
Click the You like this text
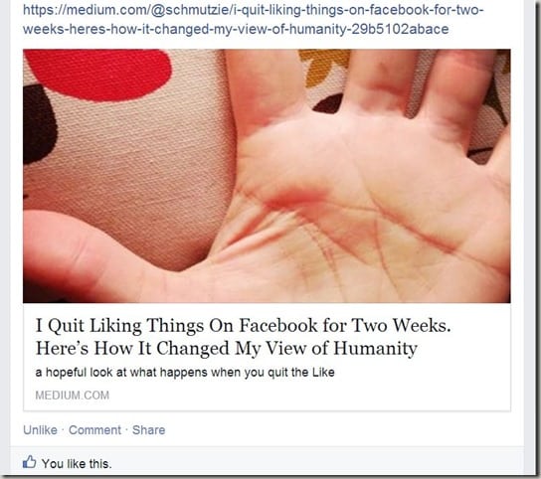pyautogui.click(x=77, y=464)
